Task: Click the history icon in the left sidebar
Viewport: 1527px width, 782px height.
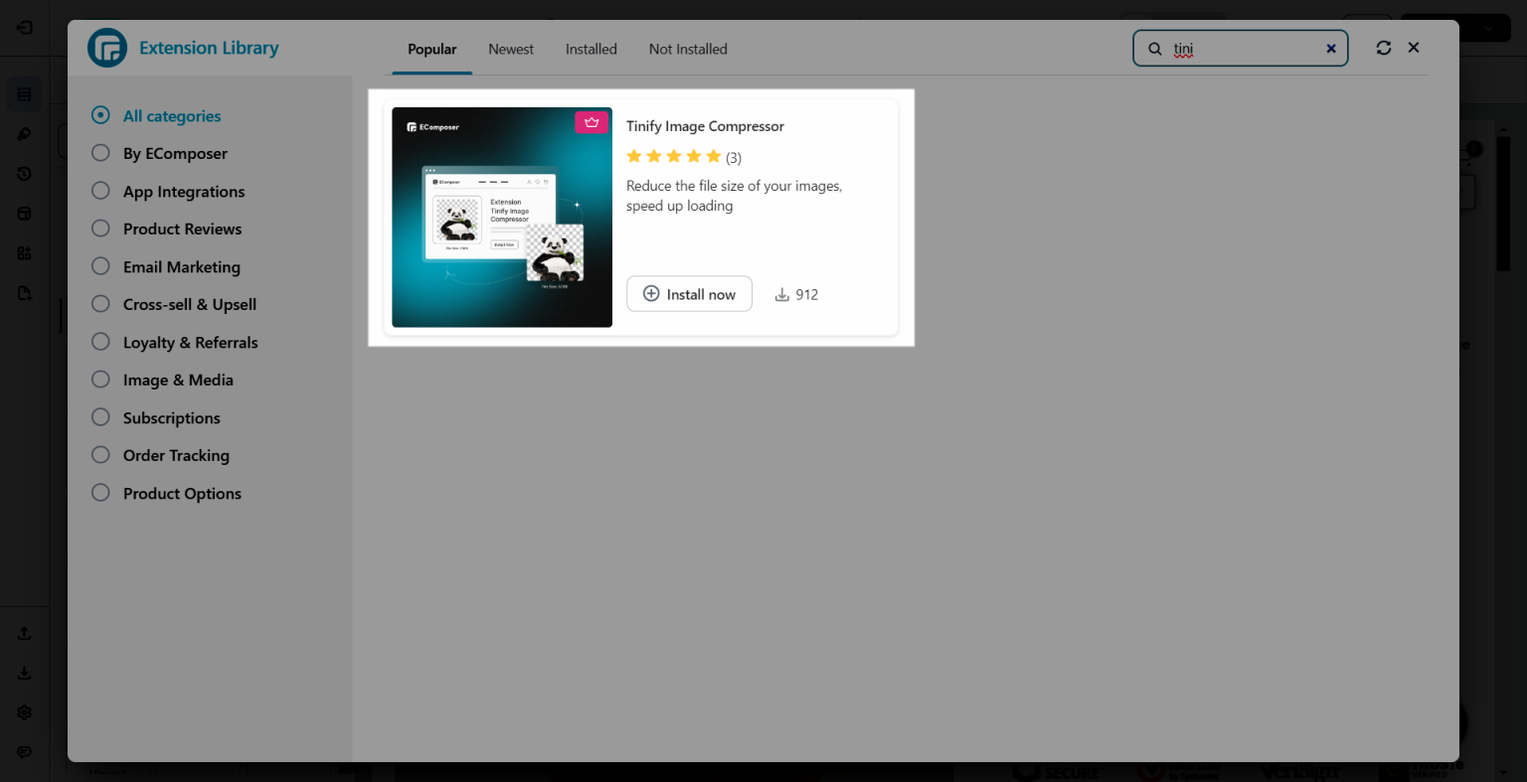Action: 24,173
